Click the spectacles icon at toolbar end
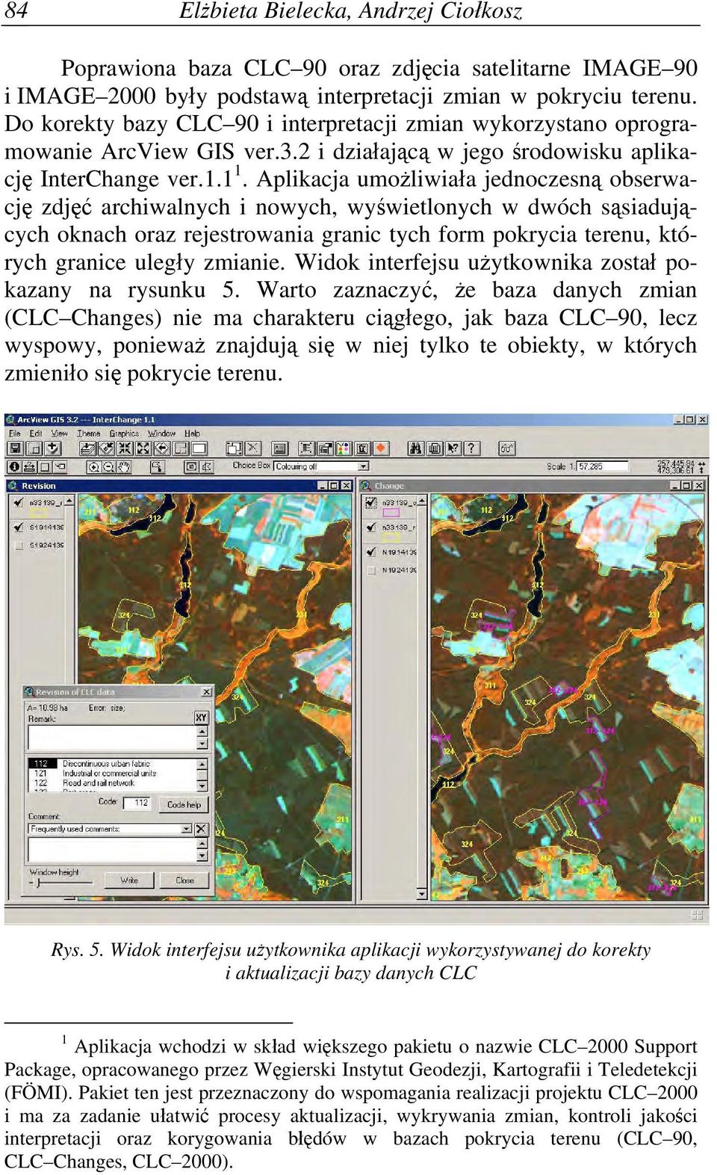Image resolution: width=717 pixels, height=1175 pixels. 508,448
